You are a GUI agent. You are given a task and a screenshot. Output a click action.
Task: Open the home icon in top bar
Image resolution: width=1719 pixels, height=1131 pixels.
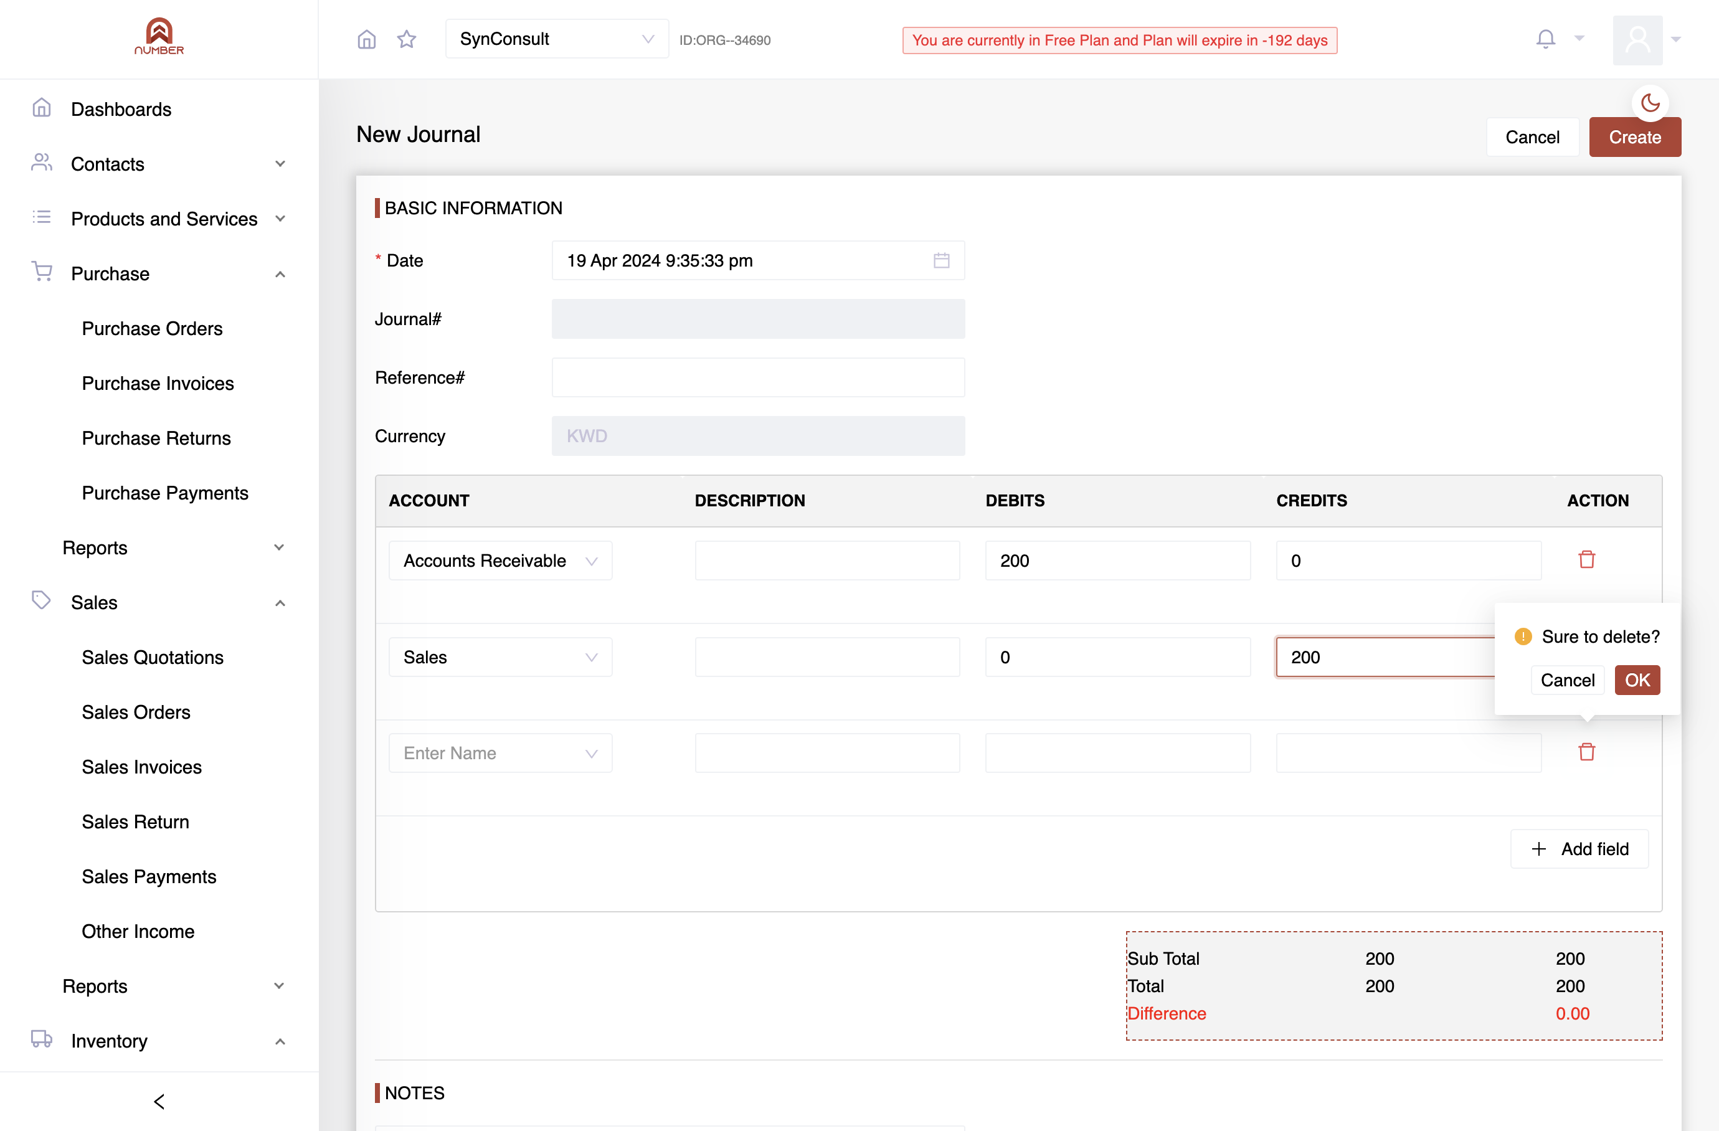(366, 39)
